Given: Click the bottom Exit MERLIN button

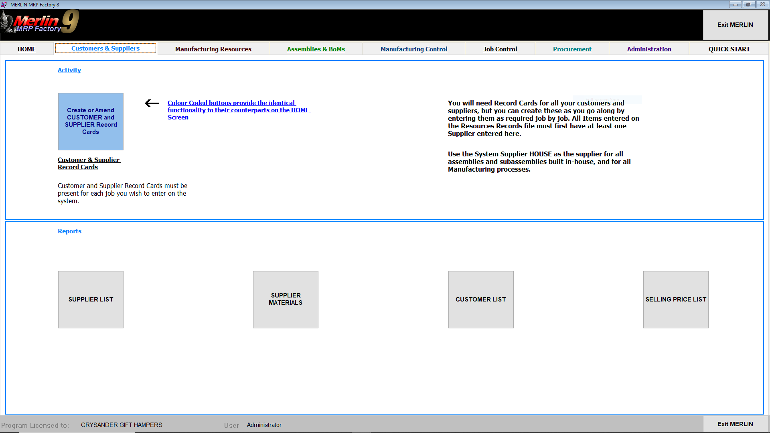Looking at the screenshot, I should (735, 424).
